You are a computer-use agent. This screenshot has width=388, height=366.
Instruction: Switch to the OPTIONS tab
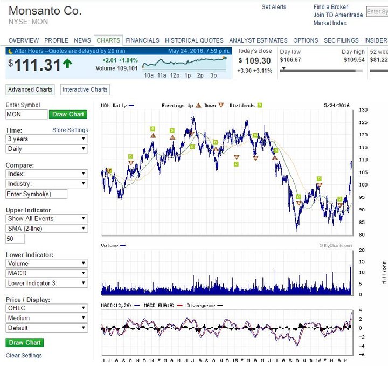[x=306, y=40]
